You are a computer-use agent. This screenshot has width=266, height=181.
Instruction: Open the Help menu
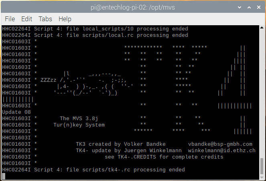65,19
